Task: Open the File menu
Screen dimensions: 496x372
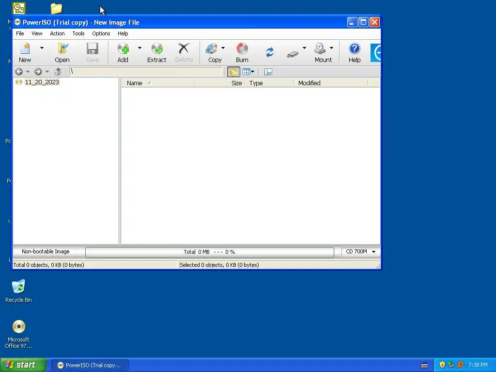Action: 20,33
